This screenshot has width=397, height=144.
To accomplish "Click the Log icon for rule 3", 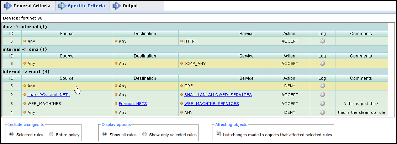I will [x=322, y=104].
